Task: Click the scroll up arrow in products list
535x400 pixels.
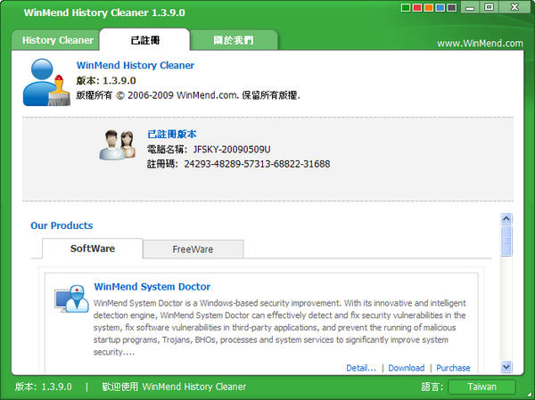Action: coord(506,218)
